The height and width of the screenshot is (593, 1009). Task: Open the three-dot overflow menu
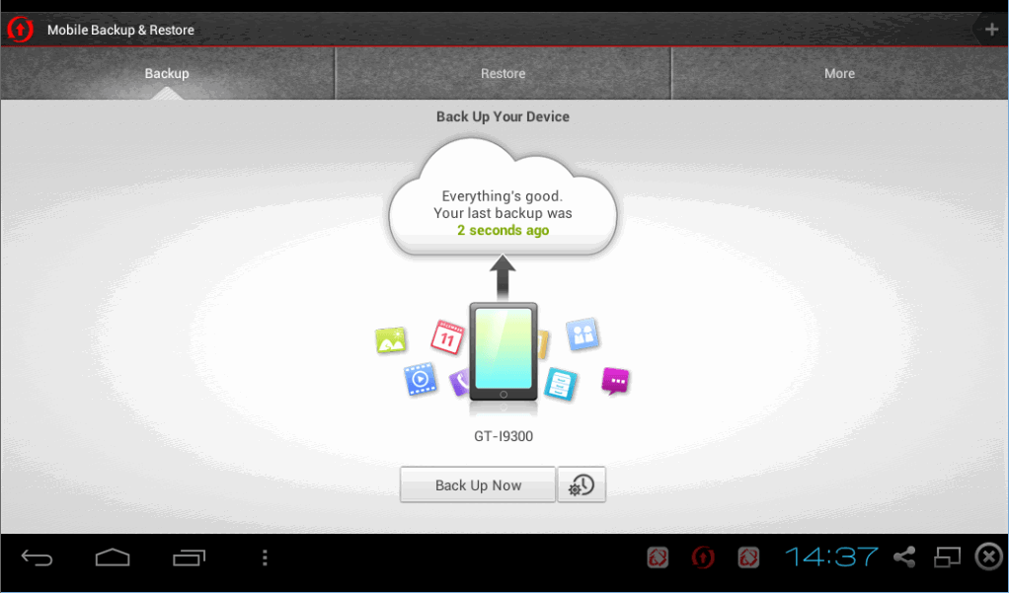265,556
